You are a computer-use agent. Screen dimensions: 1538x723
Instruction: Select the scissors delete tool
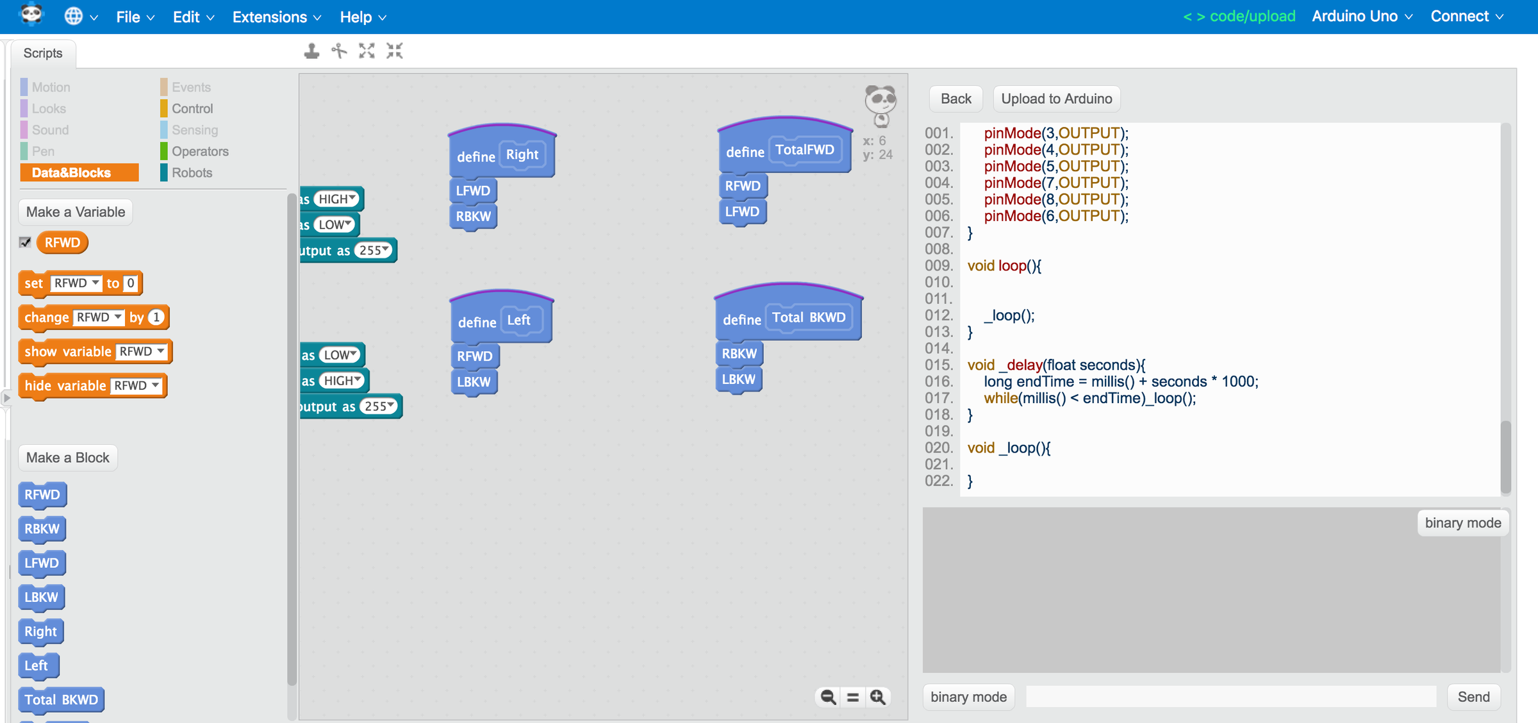tap(338, 51)
